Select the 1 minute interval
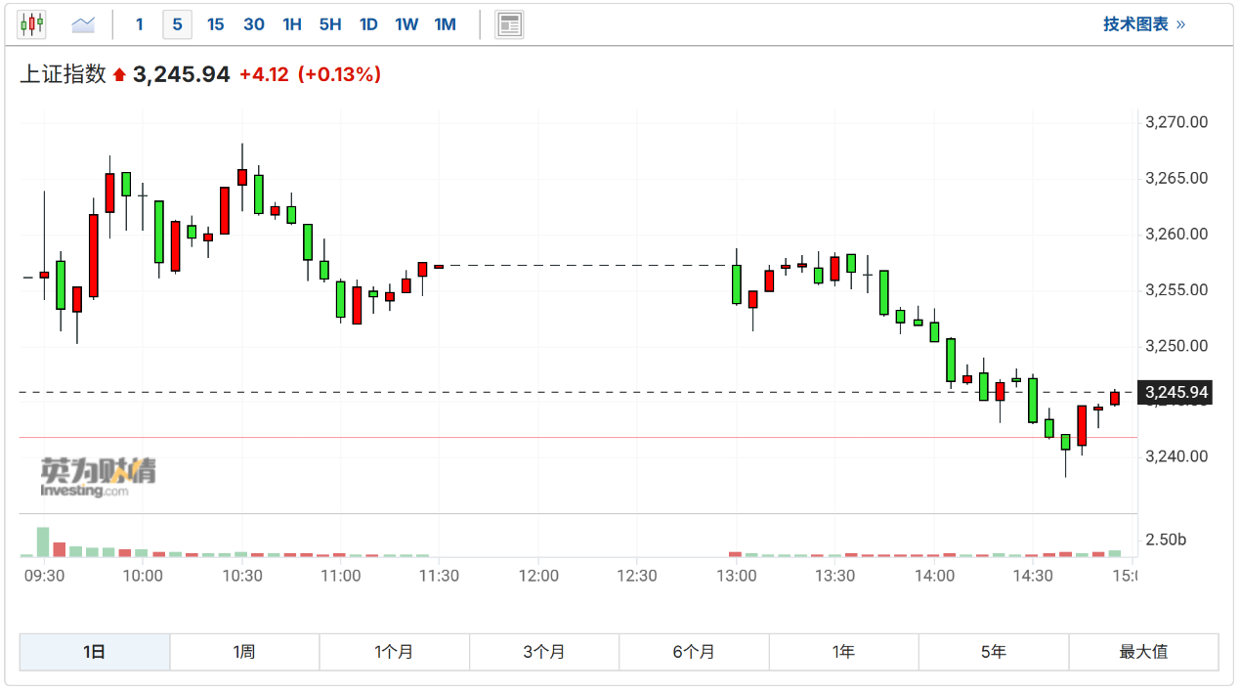The width and height of the screenshot is (1239, 691). pyautogui.click(x=139, y=24)
